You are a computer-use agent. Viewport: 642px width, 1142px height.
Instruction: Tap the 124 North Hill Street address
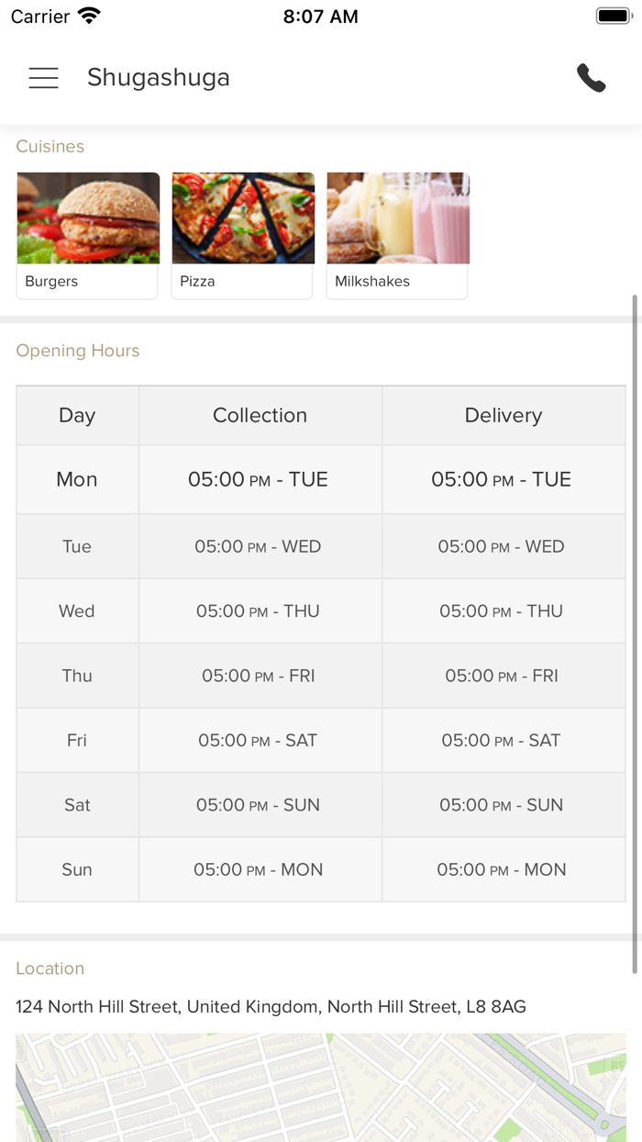pyautogui.click(x=271, y=1007)
